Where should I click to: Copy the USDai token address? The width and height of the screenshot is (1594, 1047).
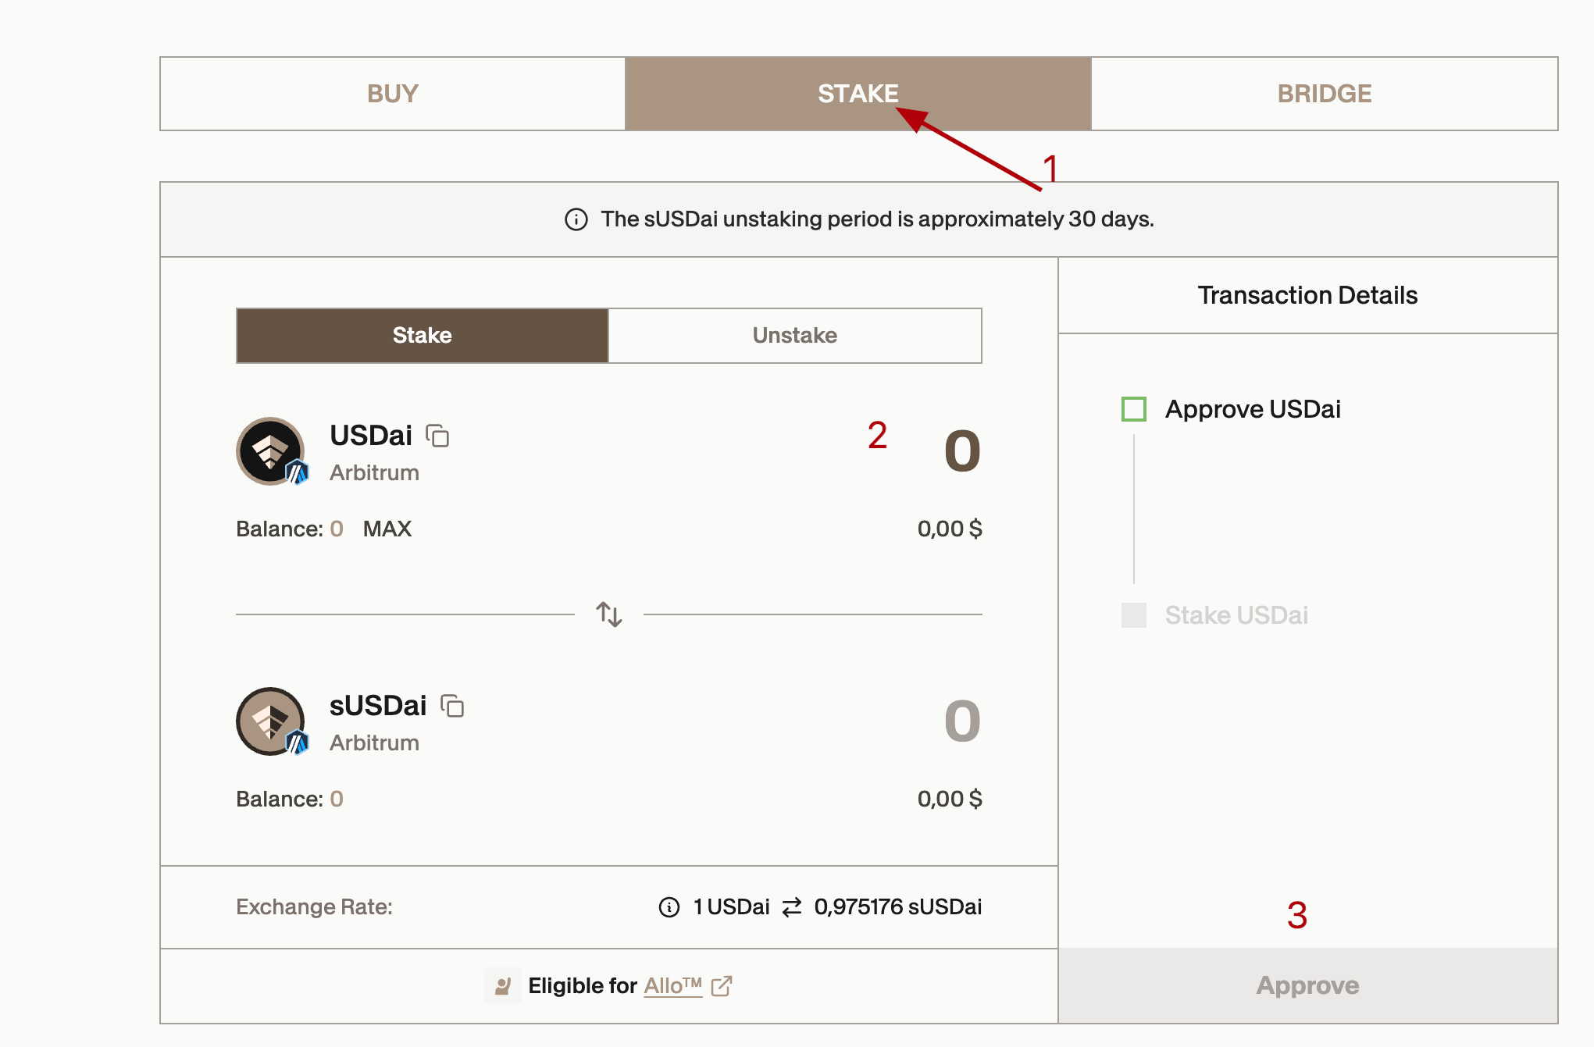click(x=437, y=436)
